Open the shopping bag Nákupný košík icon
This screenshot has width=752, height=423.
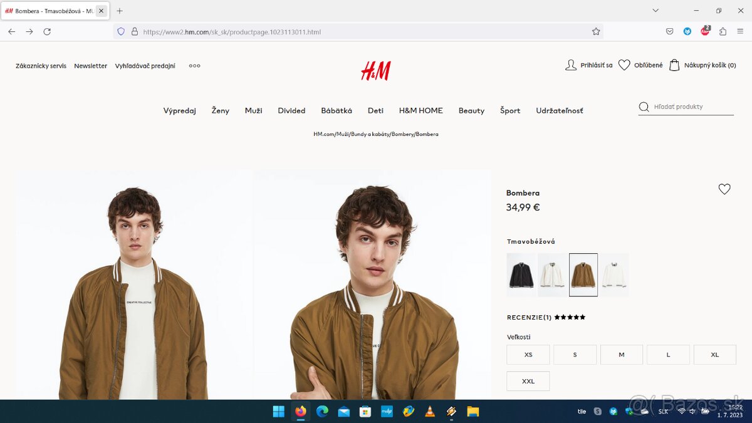tap(674, 65)
